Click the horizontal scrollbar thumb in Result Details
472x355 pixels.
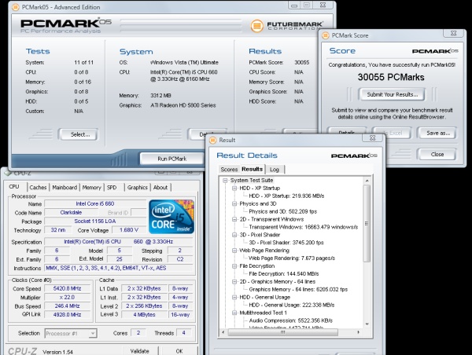[282, 332]
